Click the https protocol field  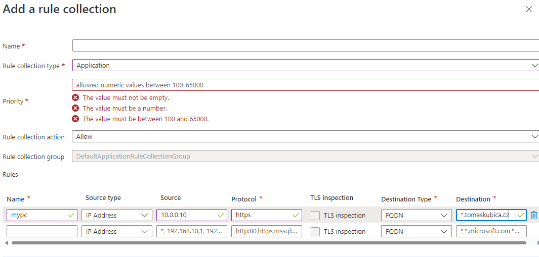pyautogui.click(x=262, y=215)
